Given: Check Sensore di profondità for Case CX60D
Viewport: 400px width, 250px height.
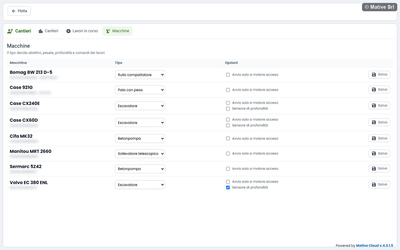Looking at the screenshot, I should click(228, 125).
